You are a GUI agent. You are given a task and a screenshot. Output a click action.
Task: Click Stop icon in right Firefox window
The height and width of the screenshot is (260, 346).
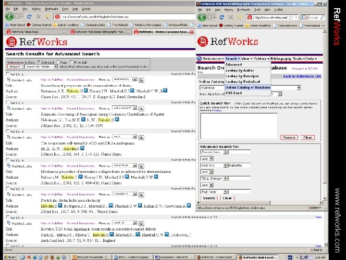pyautogui.click(x=231, y=17)
